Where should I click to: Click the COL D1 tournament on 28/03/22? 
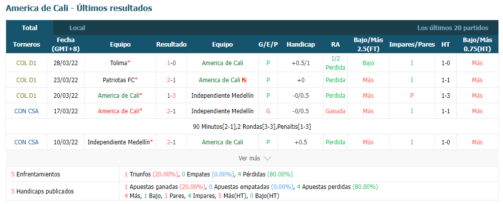(x=26, y=63)
